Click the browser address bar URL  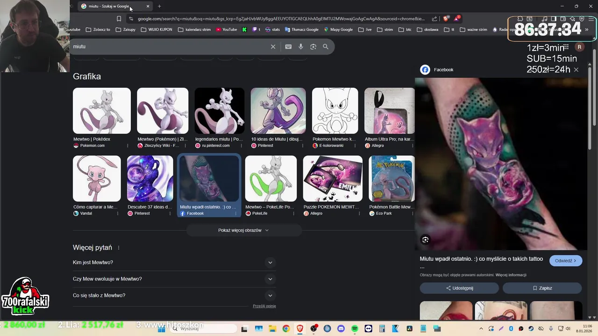tap(281, 19)
